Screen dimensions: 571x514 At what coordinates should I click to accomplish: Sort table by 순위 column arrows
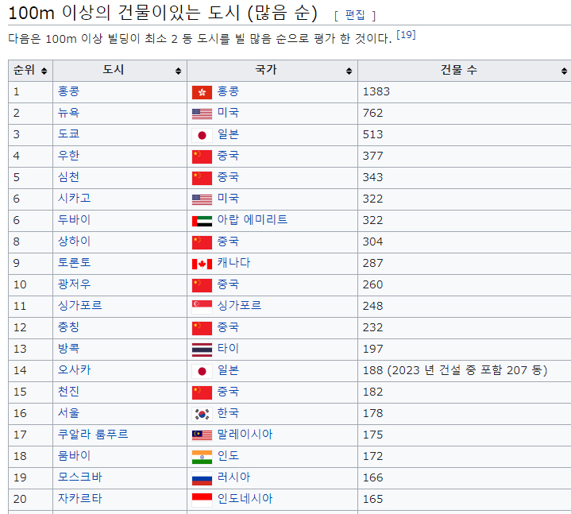44,71
